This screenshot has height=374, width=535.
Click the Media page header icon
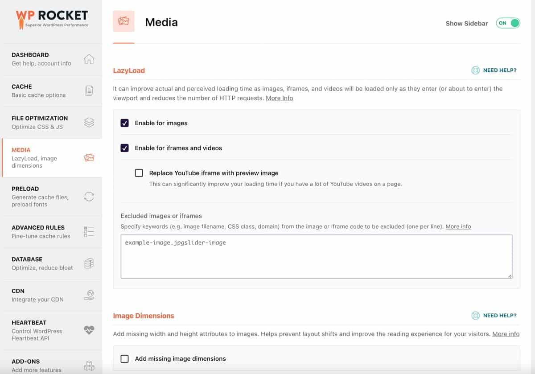pyautogui.click(x=124, y=21)
